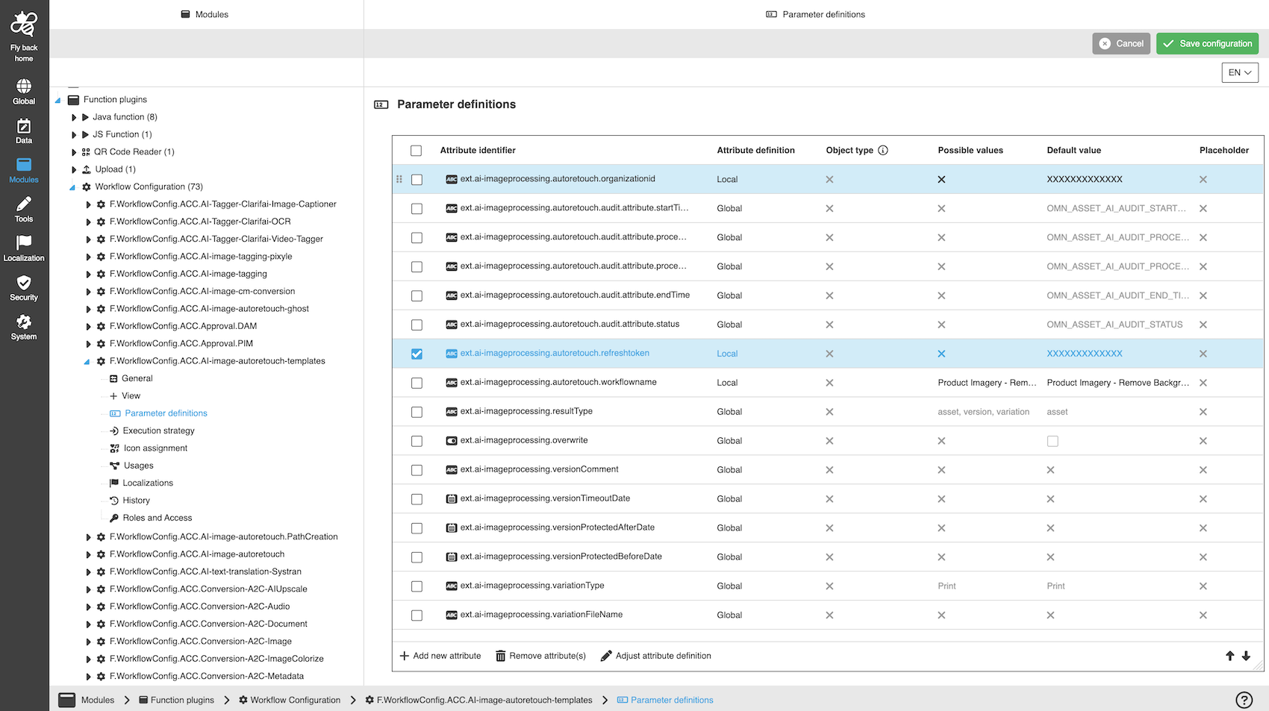Expand the Java function (8) node
1269x711 pixels.
74,117
